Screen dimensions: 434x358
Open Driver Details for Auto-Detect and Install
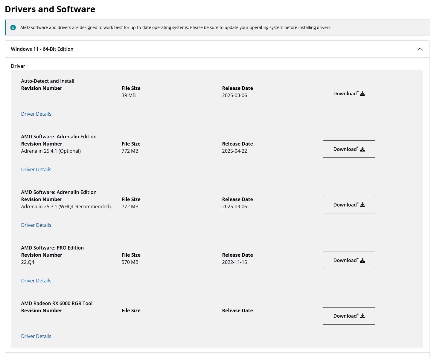pyautogui.click(x=36, y=114)
